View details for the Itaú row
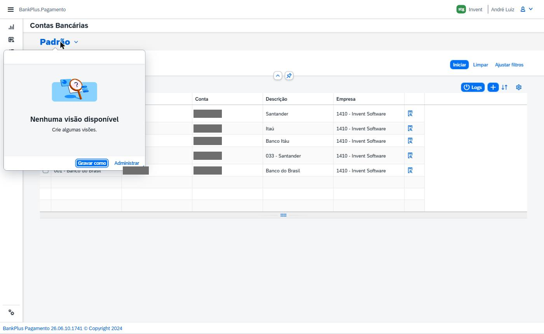 (x=410, y=128)
